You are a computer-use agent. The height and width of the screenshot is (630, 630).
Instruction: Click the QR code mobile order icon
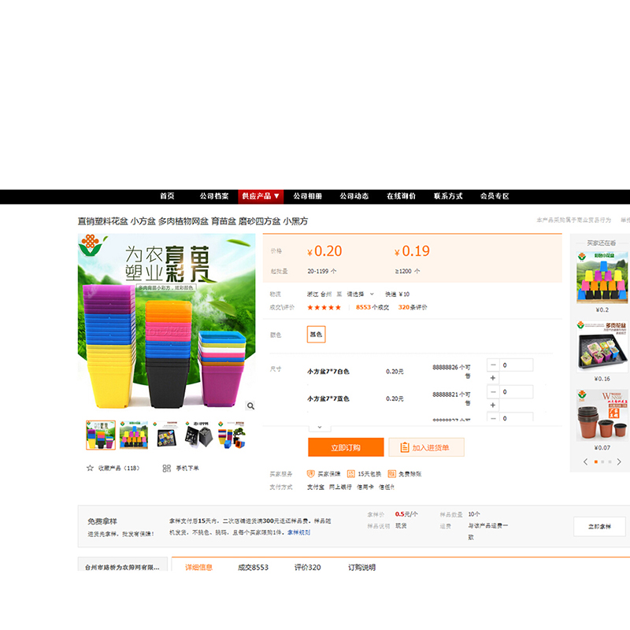coord(167,468)
